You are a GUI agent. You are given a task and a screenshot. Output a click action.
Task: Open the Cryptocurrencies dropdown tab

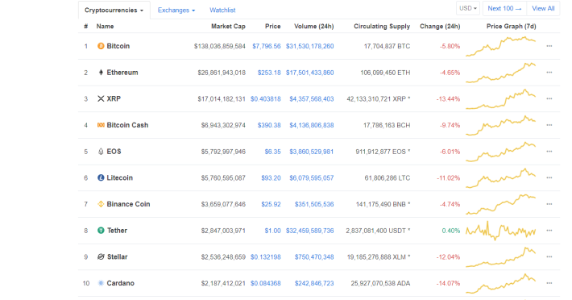[x=114, y=10]
